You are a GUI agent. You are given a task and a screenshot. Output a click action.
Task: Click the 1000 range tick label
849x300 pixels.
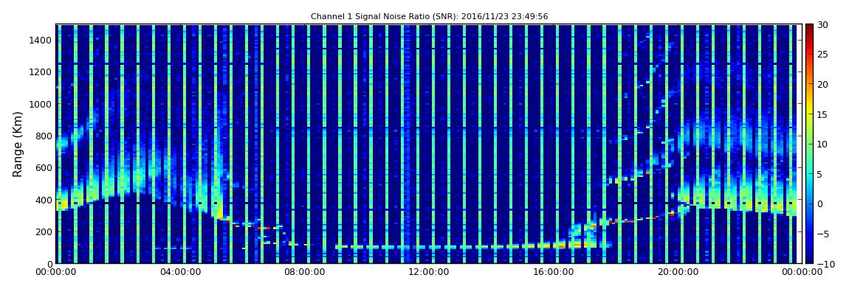(x=42, y=104)
